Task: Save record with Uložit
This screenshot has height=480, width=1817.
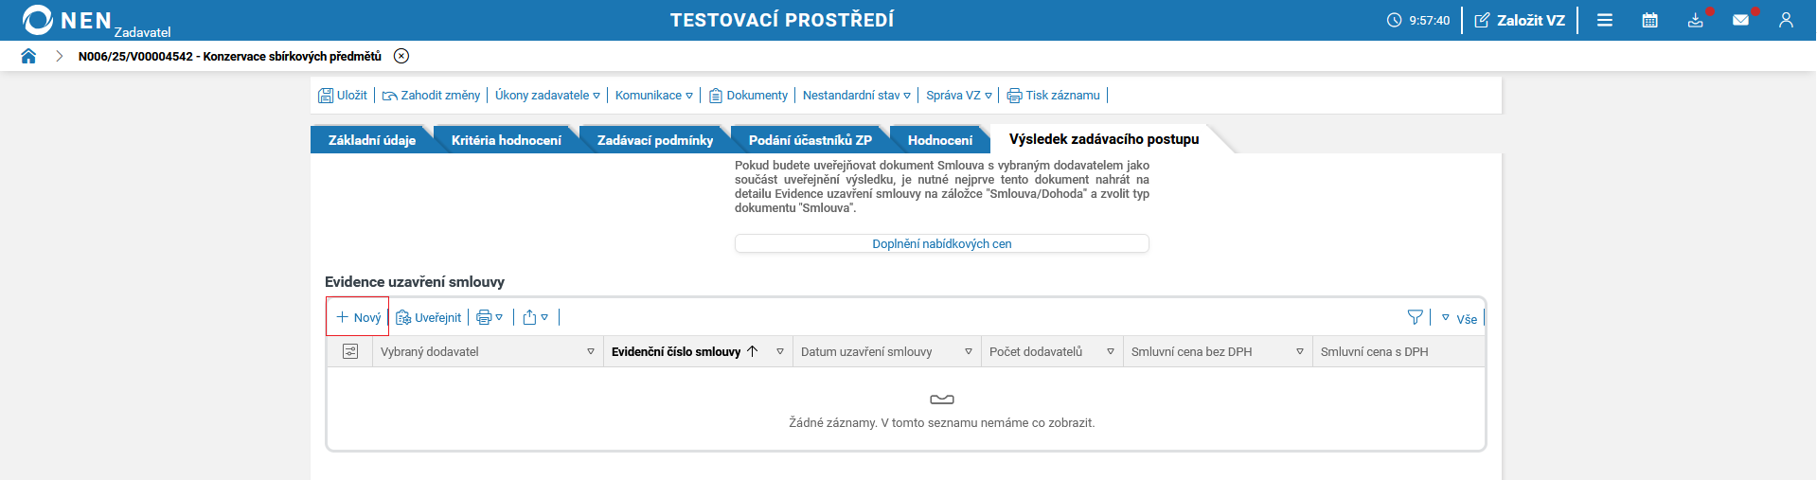Action: point(343,95)
